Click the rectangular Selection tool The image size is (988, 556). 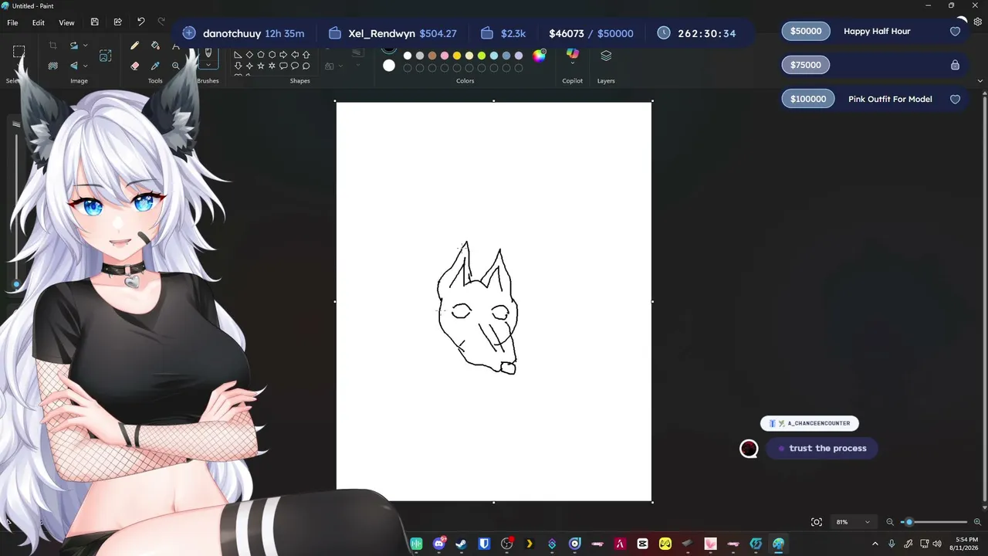(x=19, y=53)
